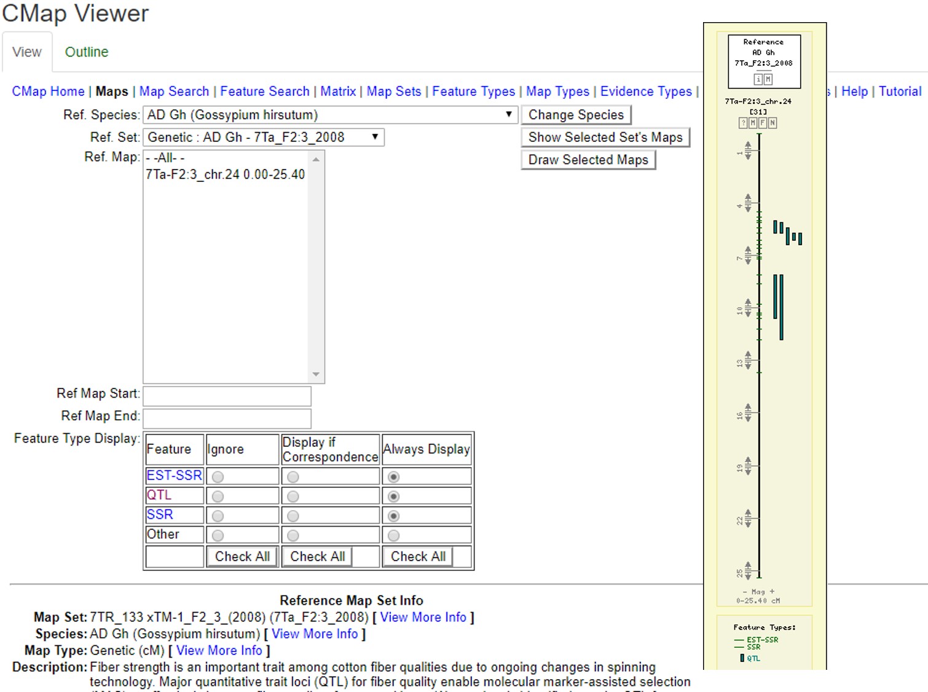Open the Tutorial link
The image size is (928, 692).
point(900,92)
